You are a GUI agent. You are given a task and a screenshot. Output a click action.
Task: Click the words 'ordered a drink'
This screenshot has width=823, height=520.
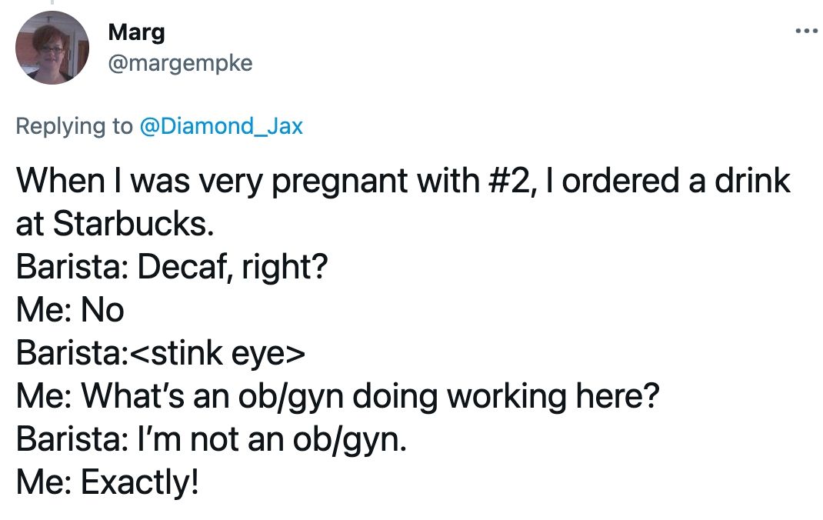click(676, 181)
